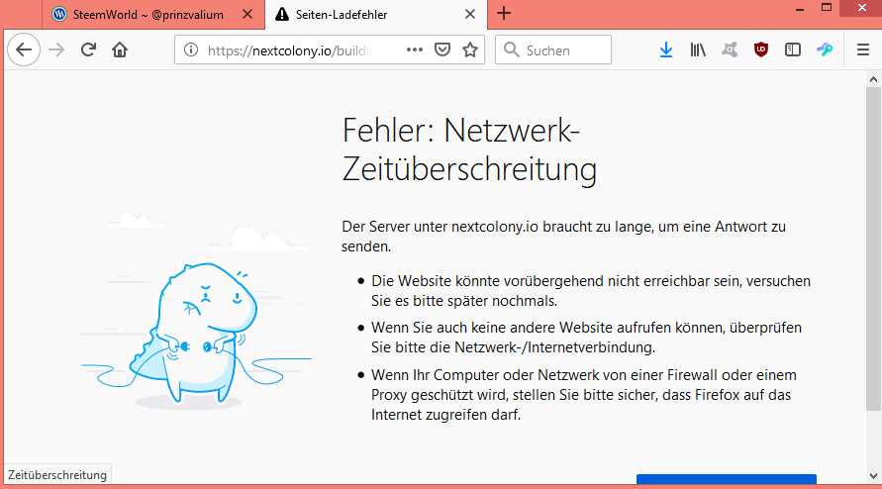Open the uBlock Origin shield extension
This screenshot has height=489, width=882.
coord(761,49)
